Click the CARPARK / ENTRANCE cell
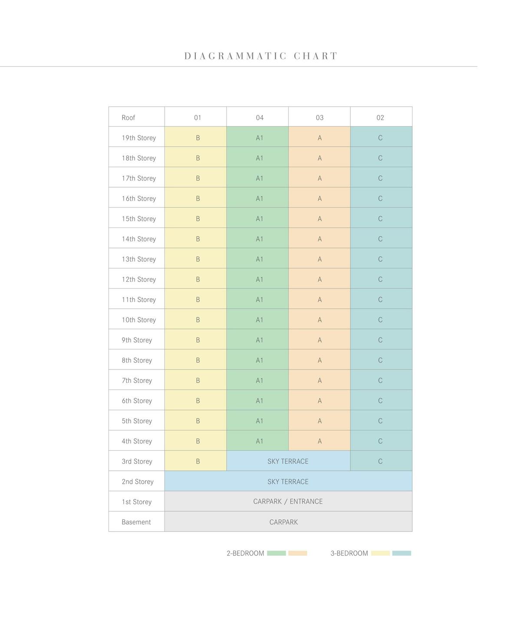521x637 pixels. pyautogui.click(x=288, y=501)
